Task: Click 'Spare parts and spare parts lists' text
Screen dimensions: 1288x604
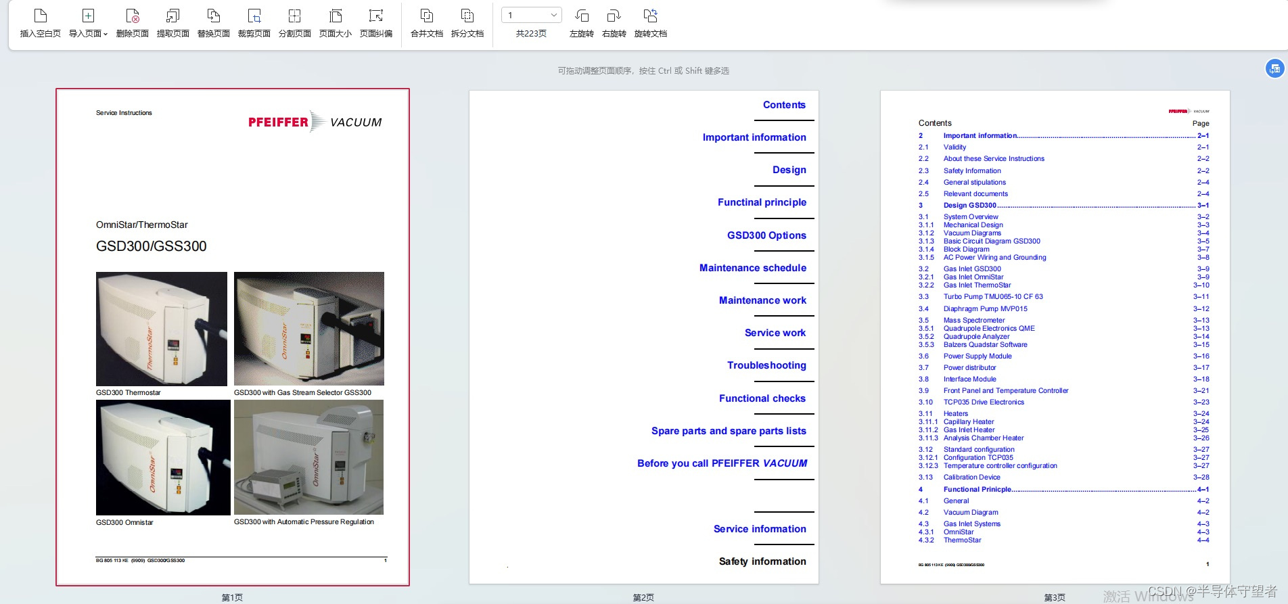Action: (x=729, y=431)
